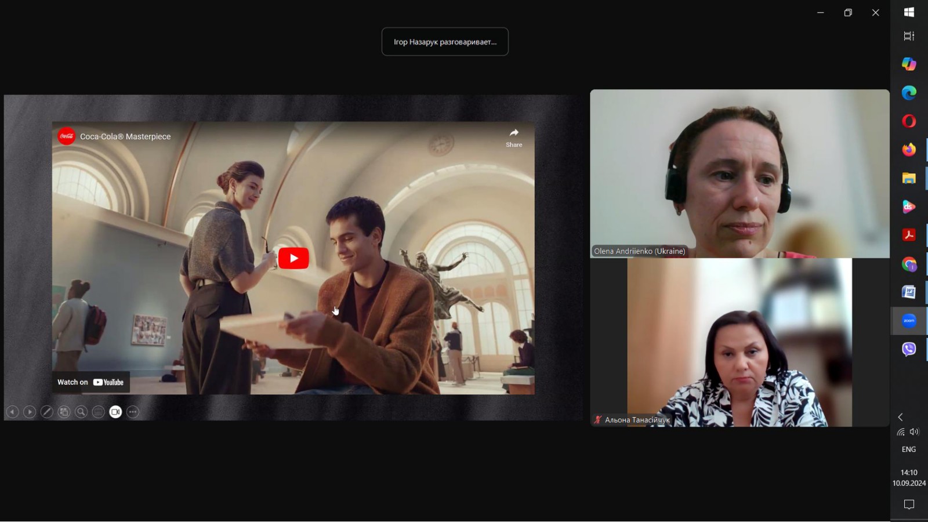Go to previous slide in slideshow toolbar
Screen dimensions: 928x522
[x=12, y=412]
